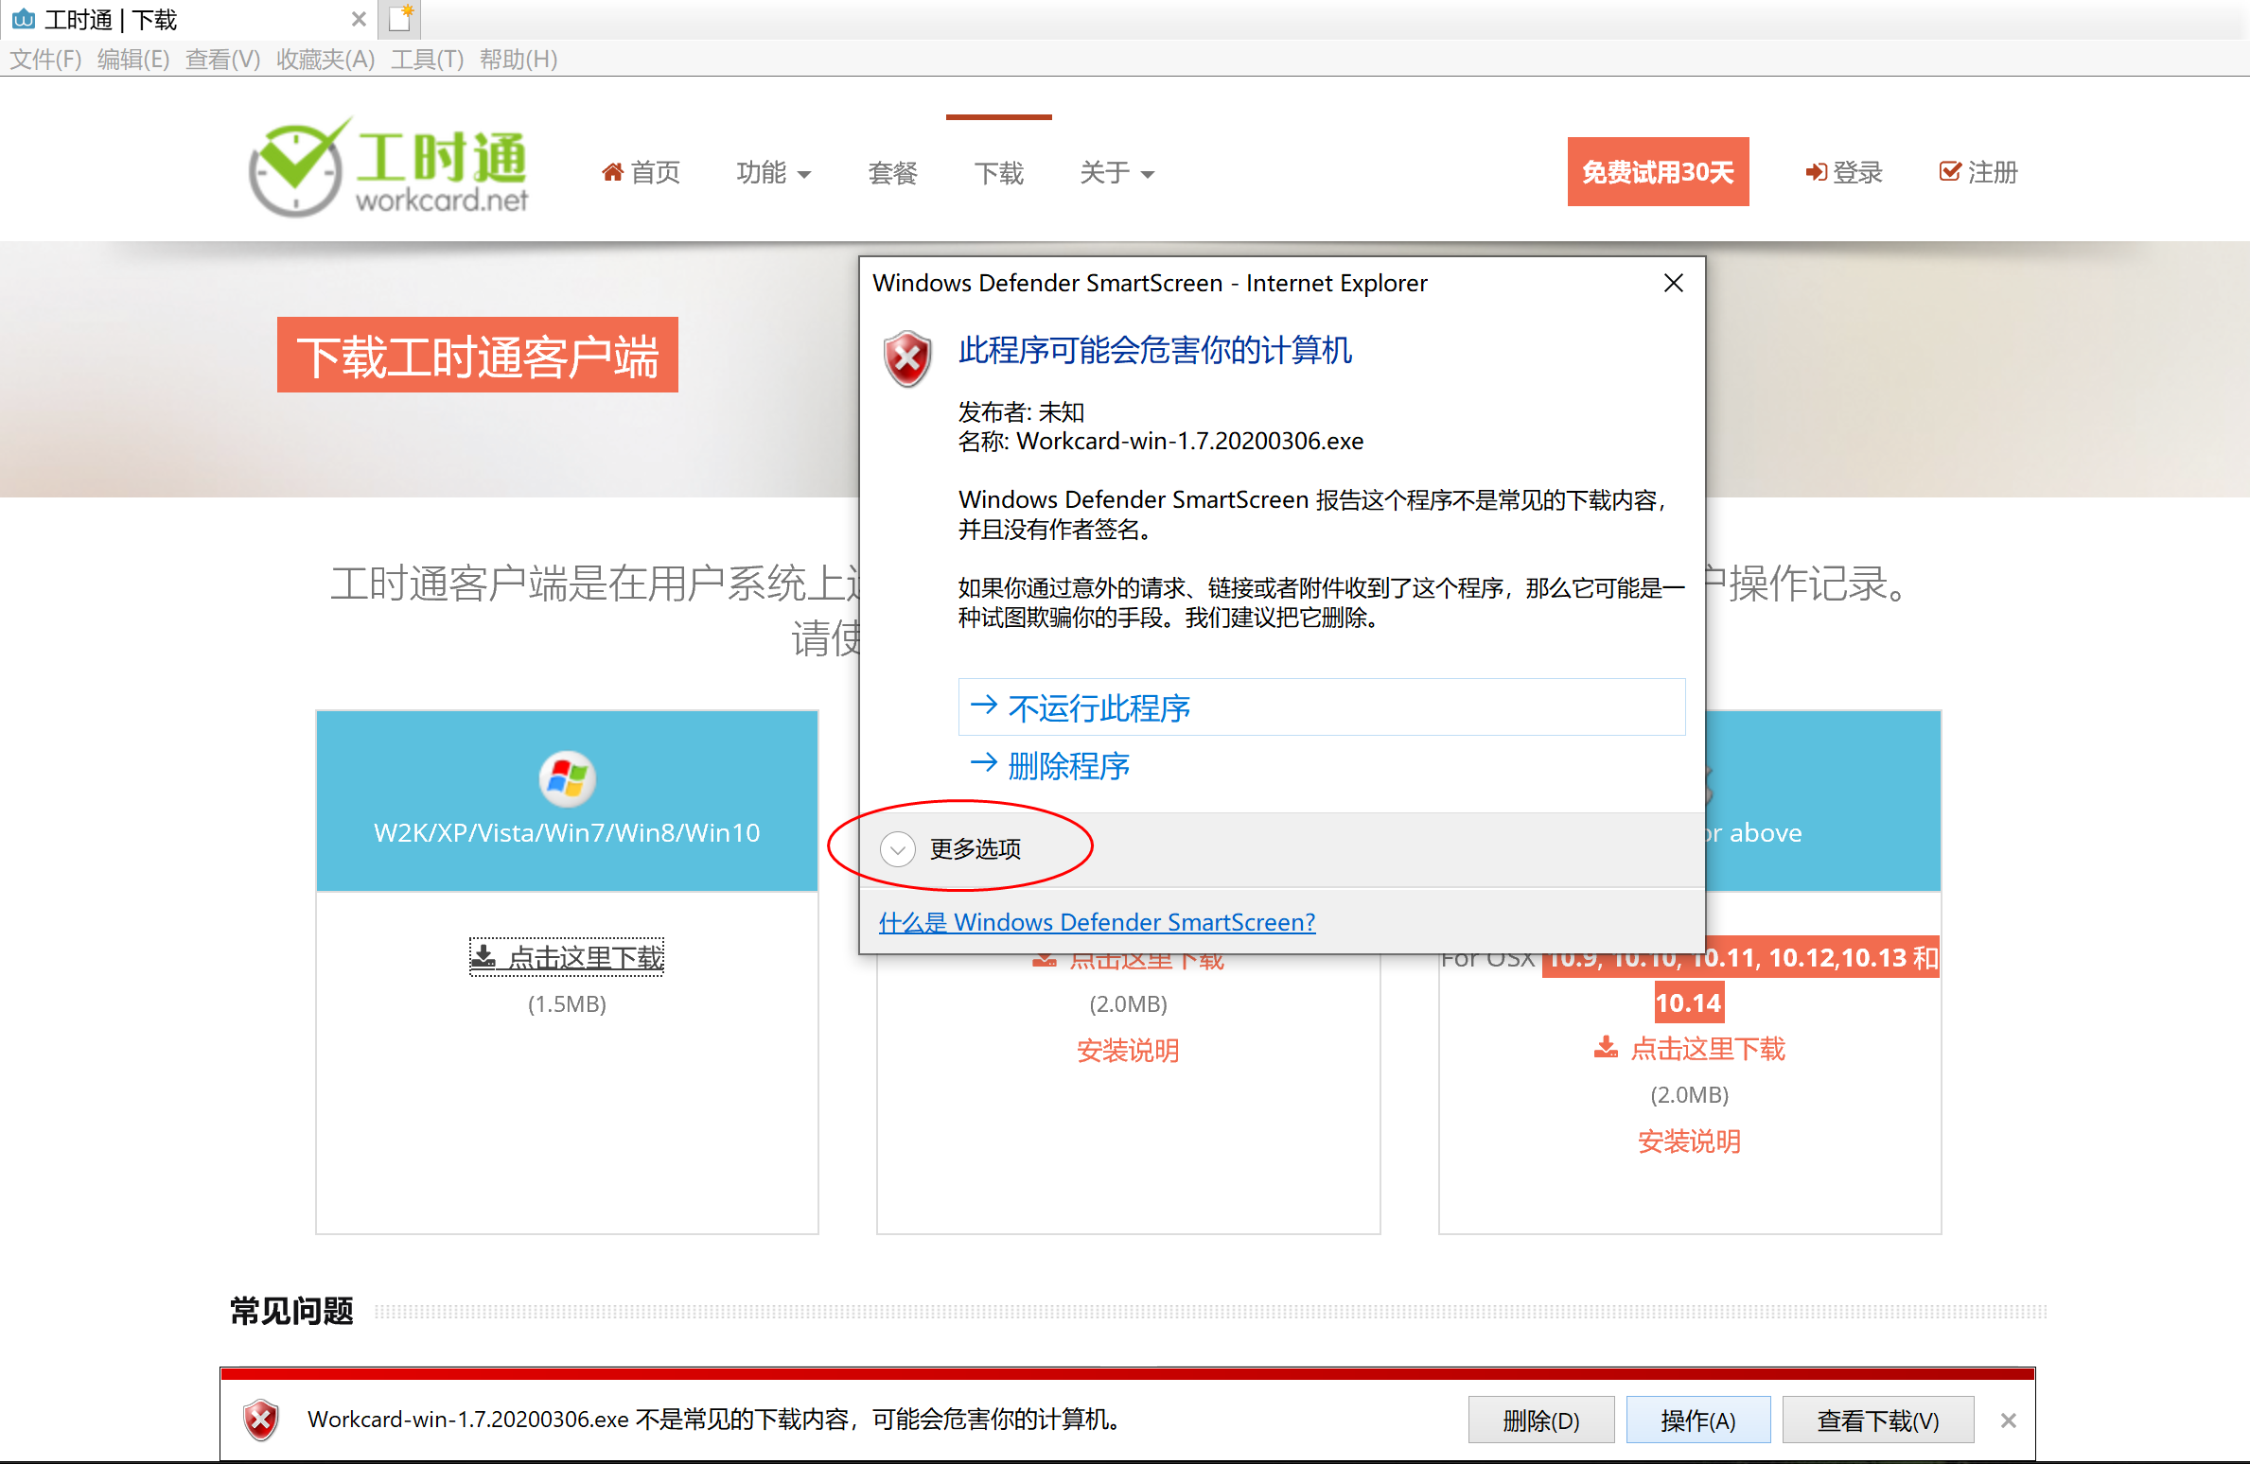Open the 工具(T) menu
Image resolution: width=2250 pixels, height=1464 pixels.
click(x=427, y=60)
